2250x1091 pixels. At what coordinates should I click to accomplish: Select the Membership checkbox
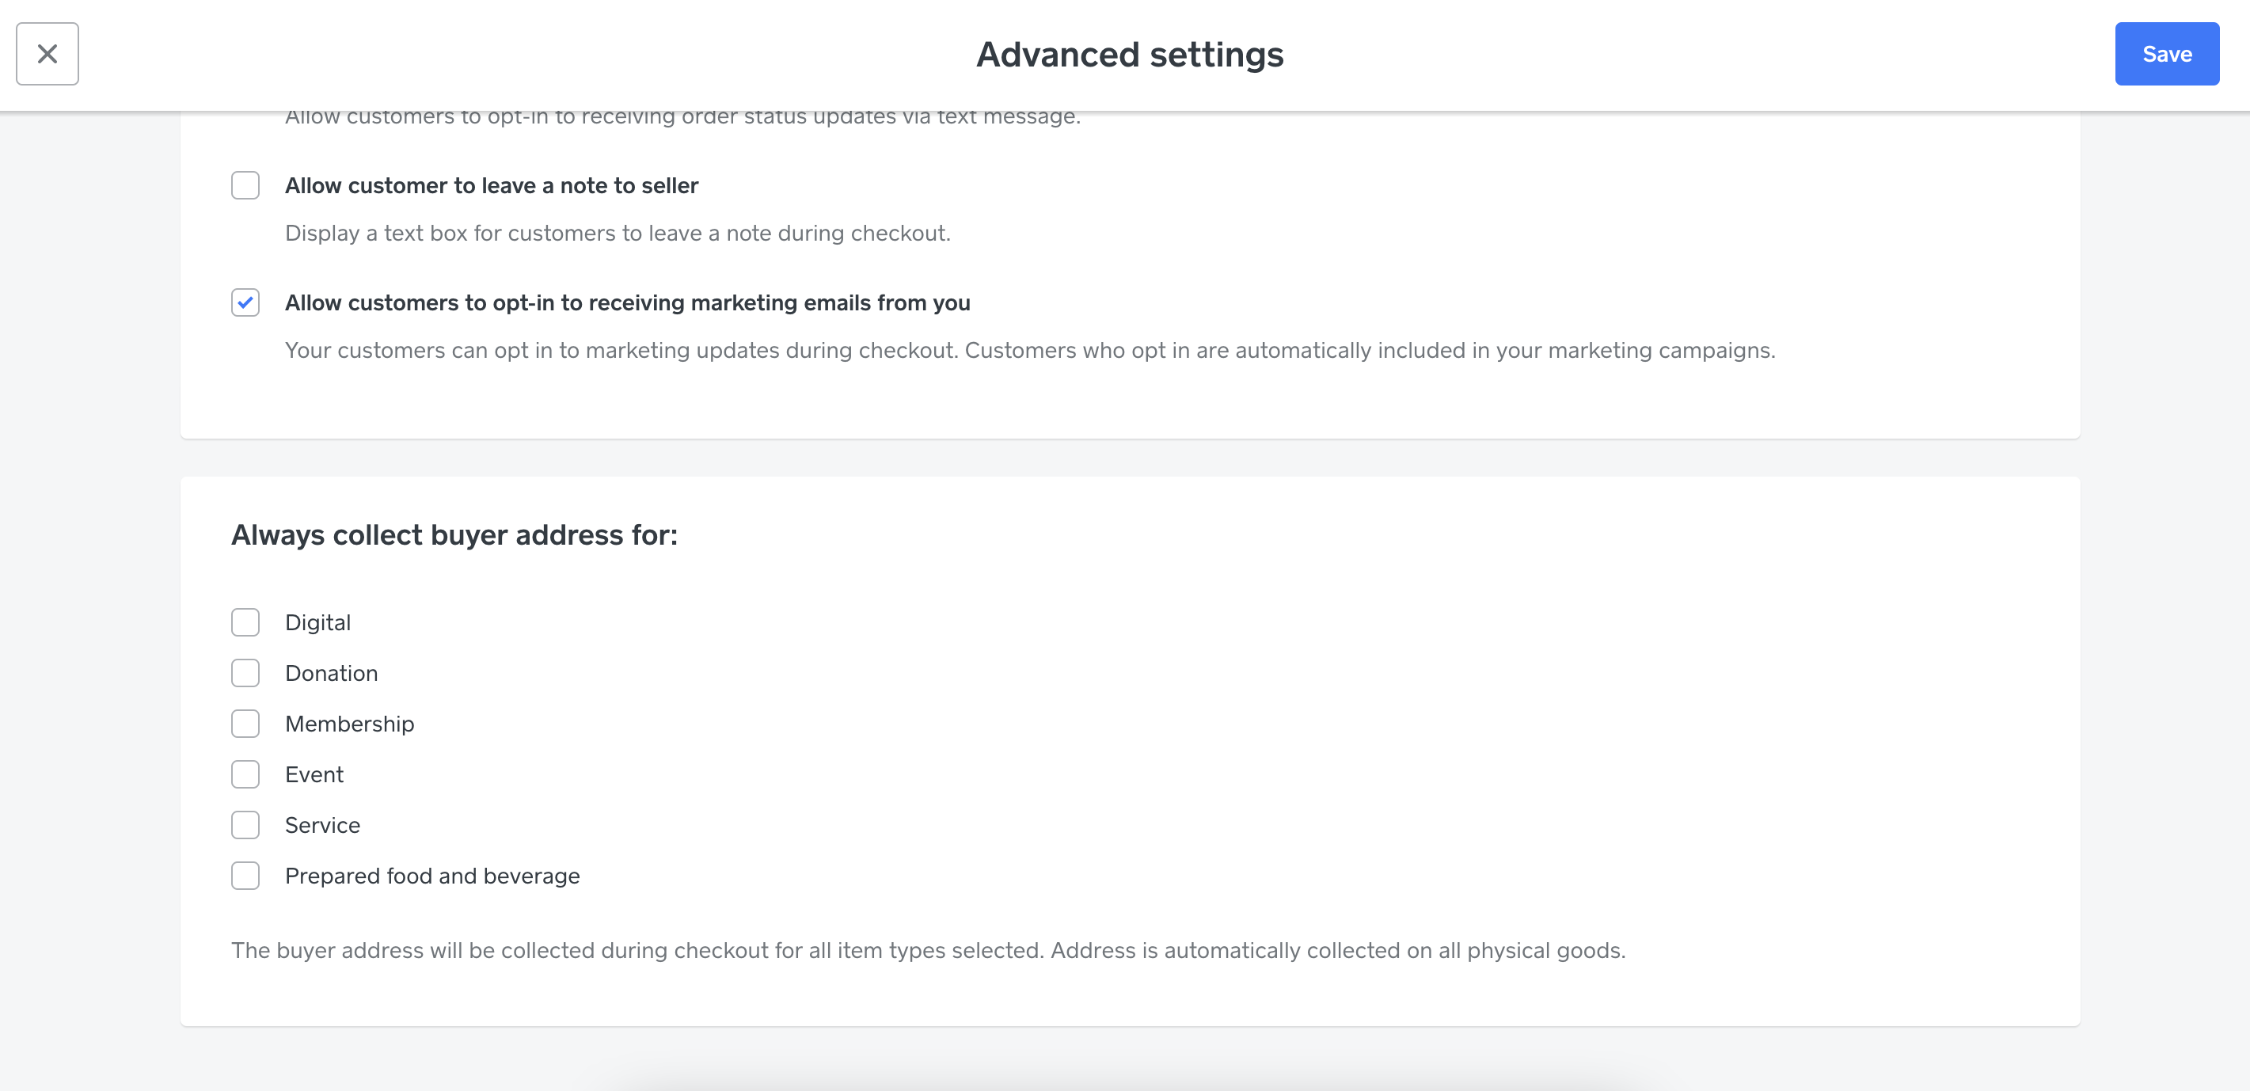click(x=245, y=724)
